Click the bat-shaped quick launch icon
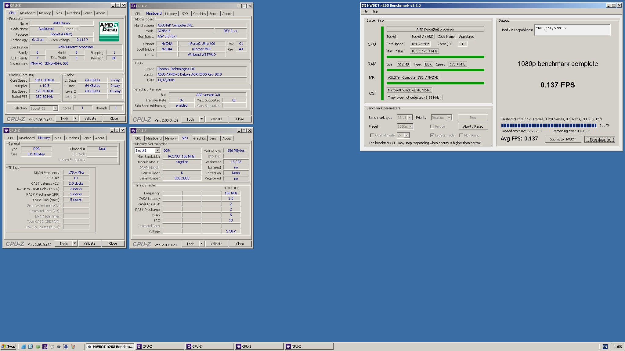This screenshot has width=625, height=351. pos(59,346)
